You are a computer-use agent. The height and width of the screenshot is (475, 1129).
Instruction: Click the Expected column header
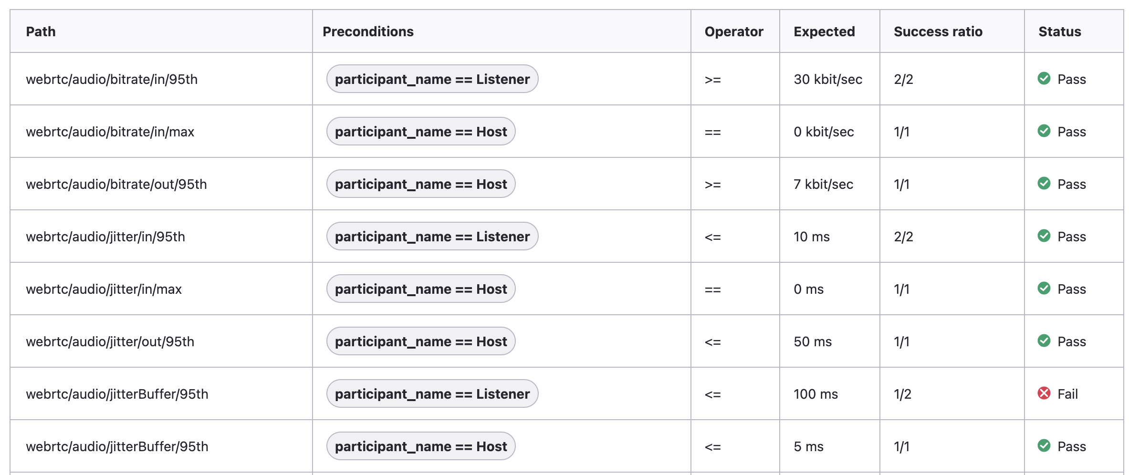coord(824,31)
